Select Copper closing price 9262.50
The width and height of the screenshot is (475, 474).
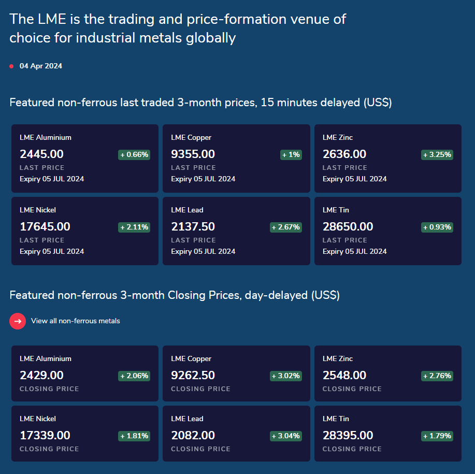(193, 375)
